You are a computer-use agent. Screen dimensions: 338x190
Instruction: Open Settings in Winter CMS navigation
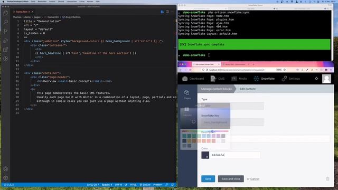(x=291, y=79)
